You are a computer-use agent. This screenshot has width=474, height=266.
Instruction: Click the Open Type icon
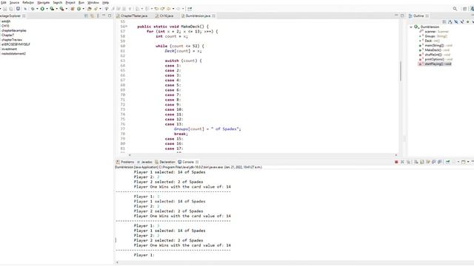click(x=89, y=9)
